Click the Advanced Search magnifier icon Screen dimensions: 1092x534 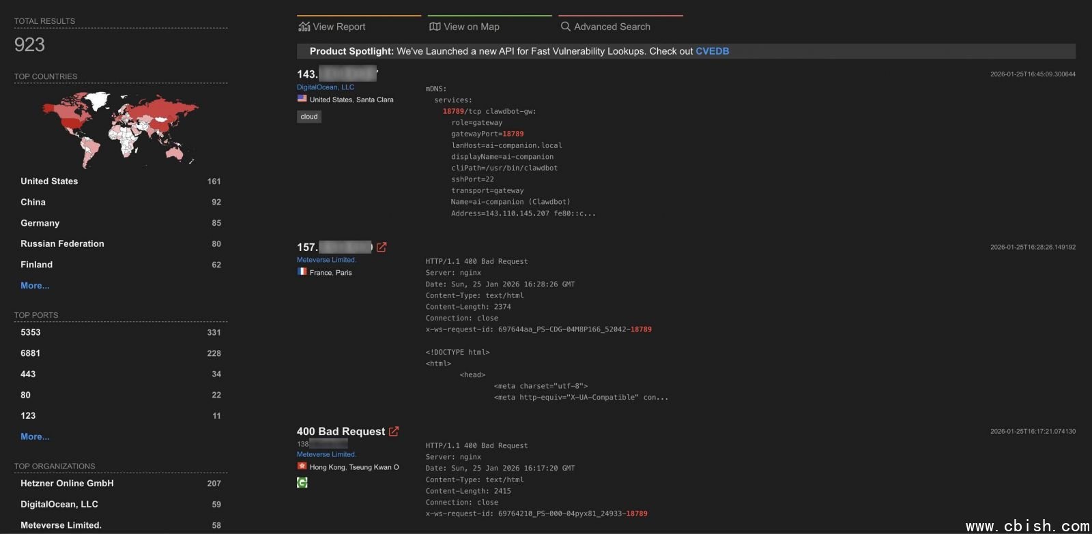[565, 27]
